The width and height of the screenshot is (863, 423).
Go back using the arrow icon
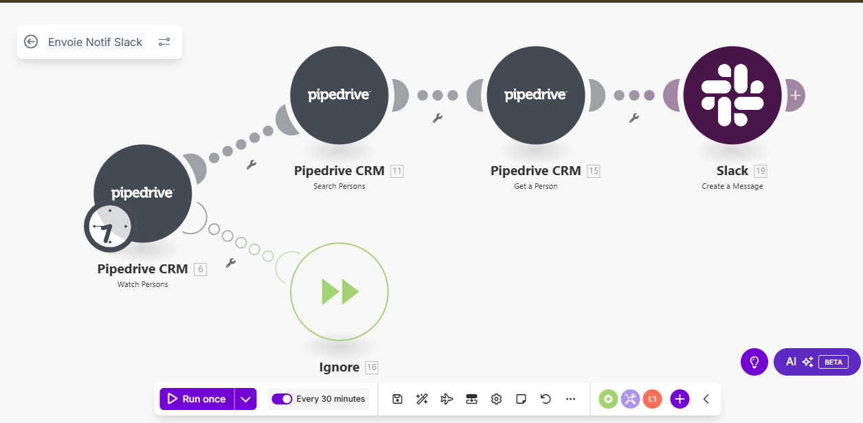coord(31,42)
